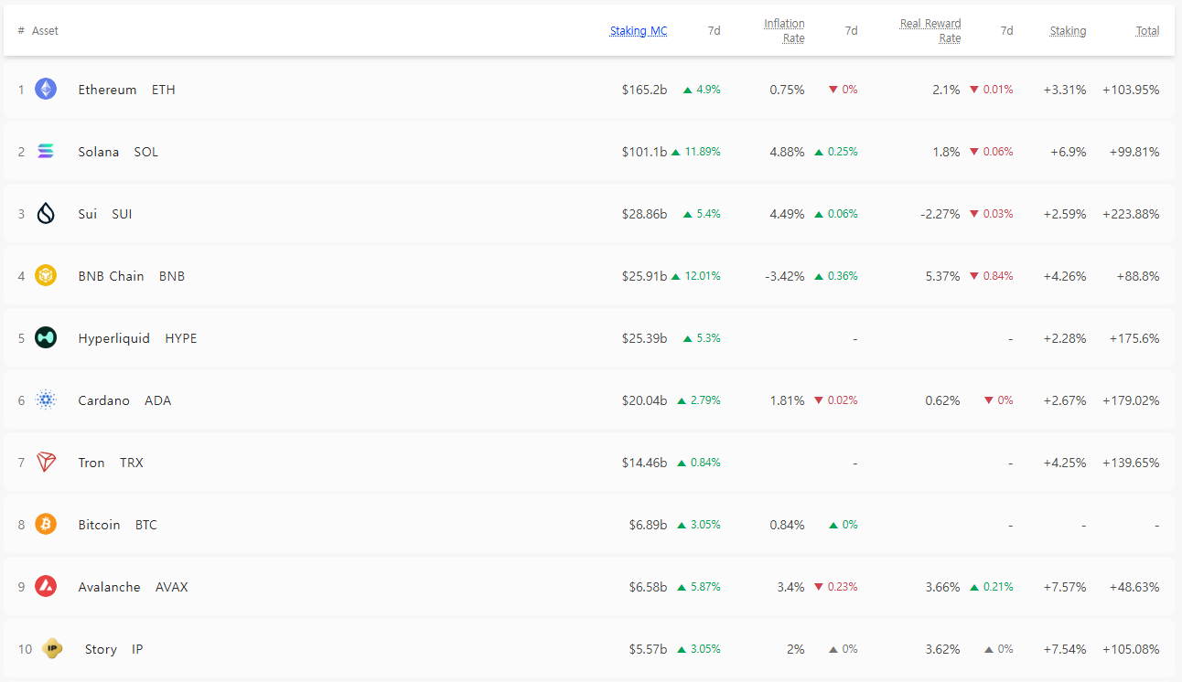Click the Cardano logo icon
This screenshot has height=682, width=1182.
tap(46, 400)
